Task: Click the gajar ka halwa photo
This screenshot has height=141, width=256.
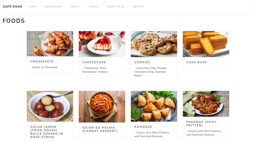Action: [102, 107]
